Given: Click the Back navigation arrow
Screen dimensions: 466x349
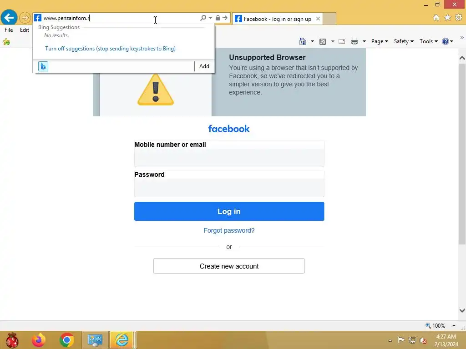Looking at the screenshot, I should pos(9,18).
